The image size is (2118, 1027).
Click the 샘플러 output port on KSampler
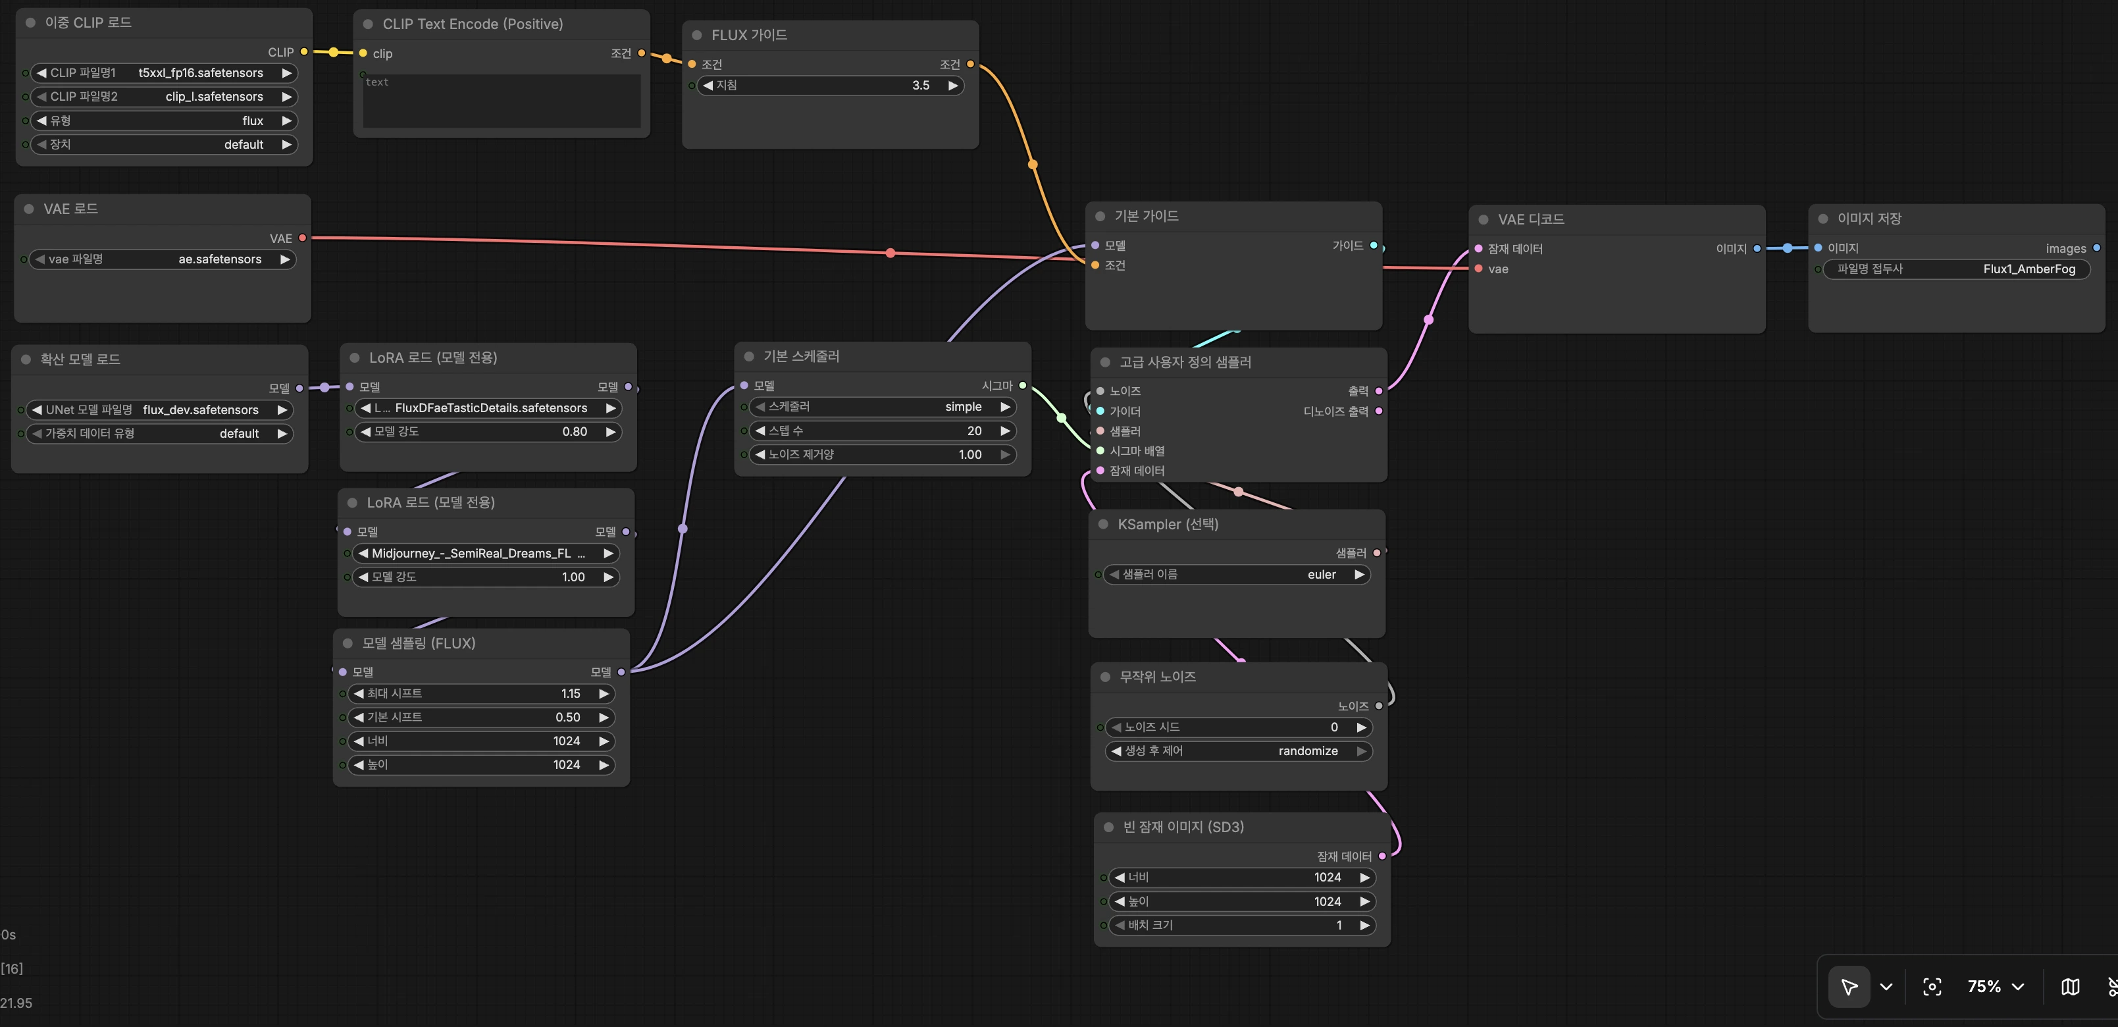[x=1376, y=554]
